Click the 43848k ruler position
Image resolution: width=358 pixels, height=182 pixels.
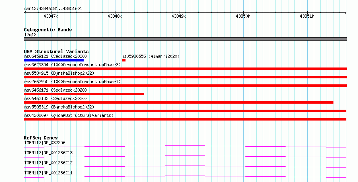tap(115, 16)
